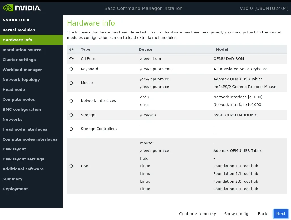Select the ens3 interface entry
291x220 pixels.
pyautogui.click(x=144, y=97)
